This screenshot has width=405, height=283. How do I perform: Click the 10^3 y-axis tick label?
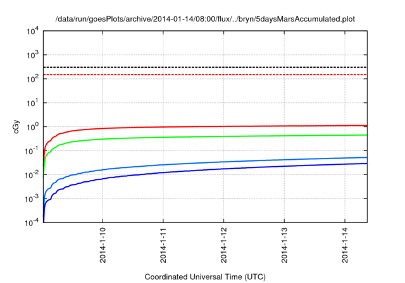coord(32,55)
